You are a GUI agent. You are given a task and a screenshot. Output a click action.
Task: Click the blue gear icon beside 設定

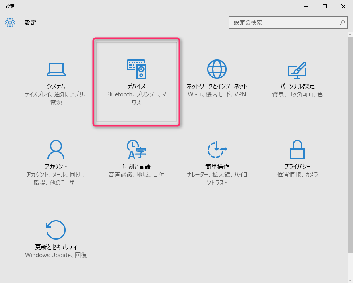tap(10, 23)
